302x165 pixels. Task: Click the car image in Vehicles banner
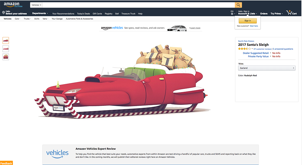pyautogui.click(x=177, y=28)
